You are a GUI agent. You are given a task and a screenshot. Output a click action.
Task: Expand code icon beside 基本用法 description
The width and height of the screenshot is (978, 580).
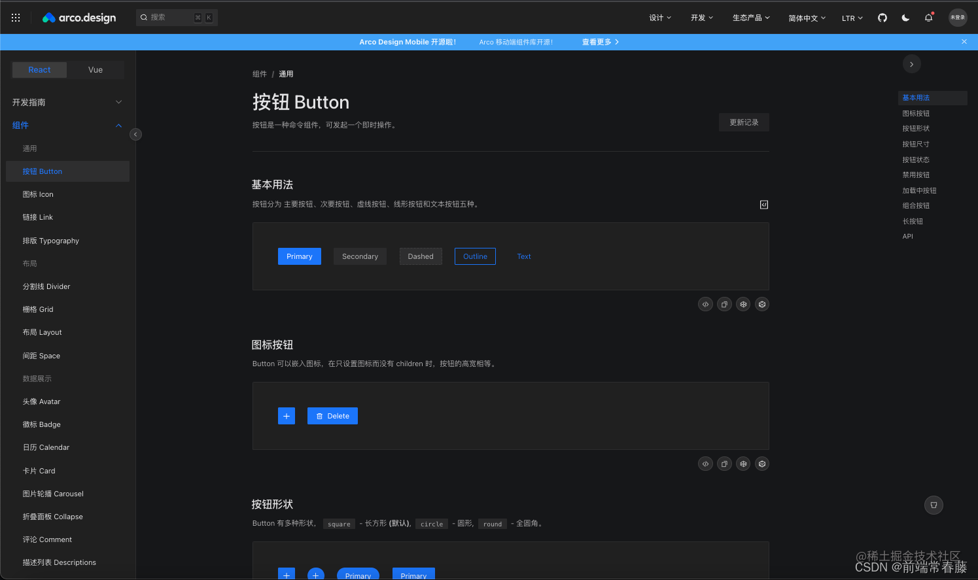point(763,205)
